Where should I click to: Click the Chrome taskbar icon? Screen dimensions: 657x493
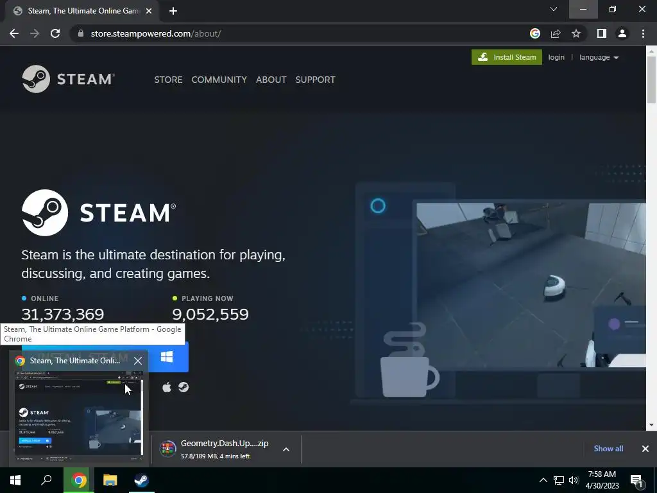(x=79, y=480)
